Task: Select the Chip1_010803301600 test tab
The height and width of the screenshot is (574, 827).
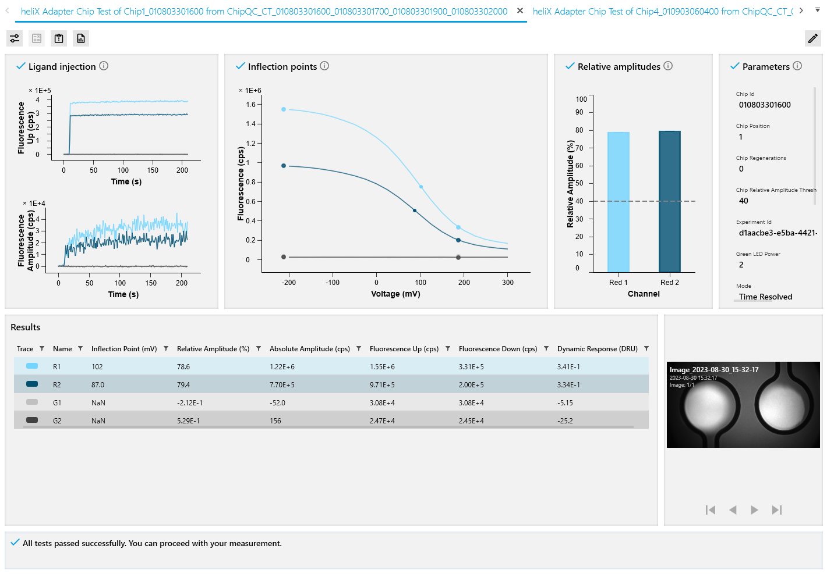Action: click(x=264, y=11)
